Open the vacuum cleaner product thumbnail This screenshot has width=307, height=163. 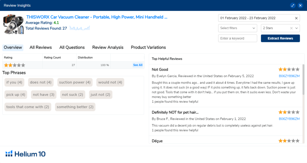coord(13,25)
